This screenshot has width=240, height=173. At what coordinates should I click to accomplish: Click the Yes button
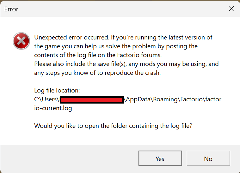pos(160,158)
